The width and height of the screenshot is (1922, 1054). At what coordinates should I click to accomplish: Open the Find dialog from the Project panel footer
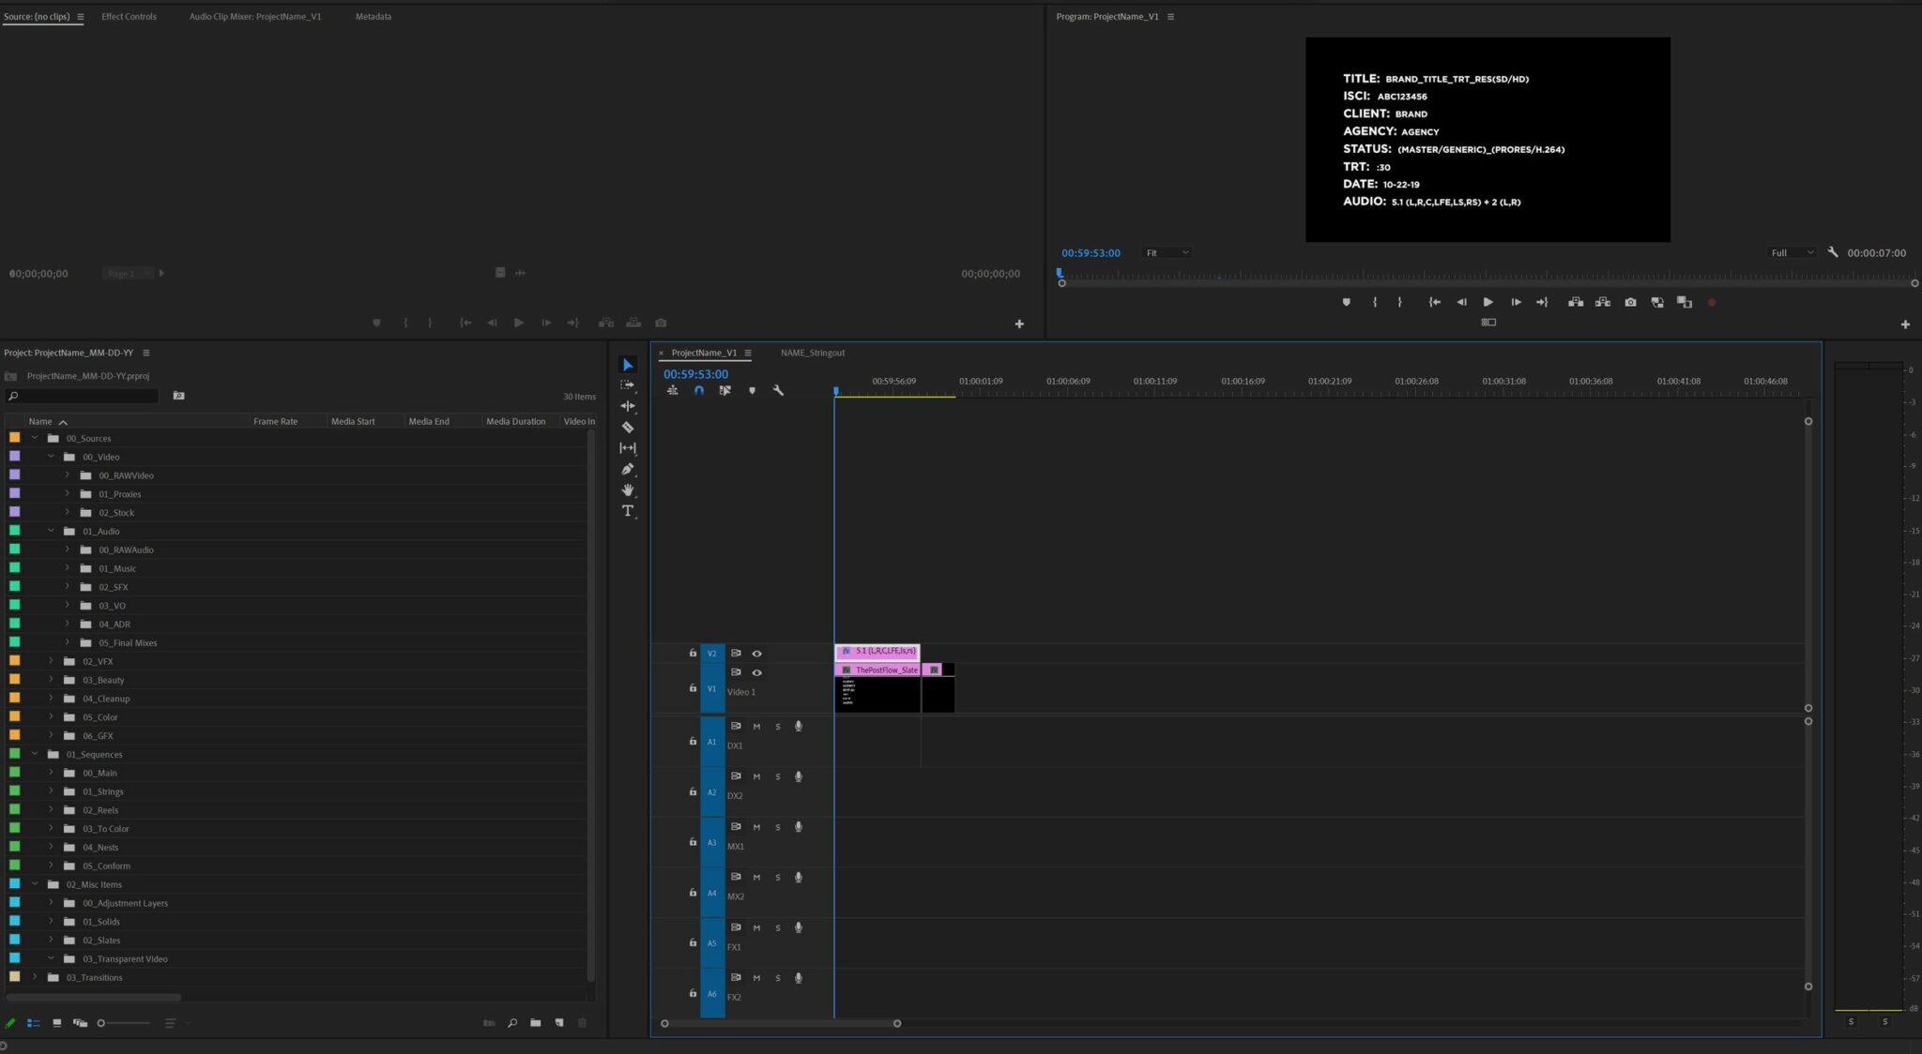click(x=512, y=1023)
